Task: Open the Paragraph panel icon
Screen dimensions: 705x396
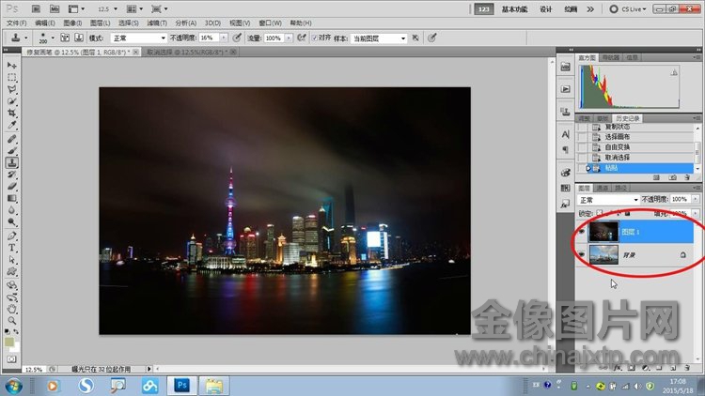Action: click(566, 149)
